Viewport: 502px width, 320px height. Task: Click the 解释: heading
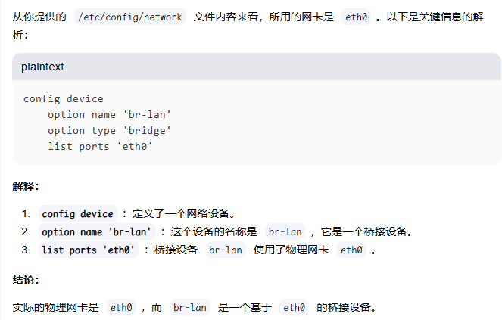(26, 186)
